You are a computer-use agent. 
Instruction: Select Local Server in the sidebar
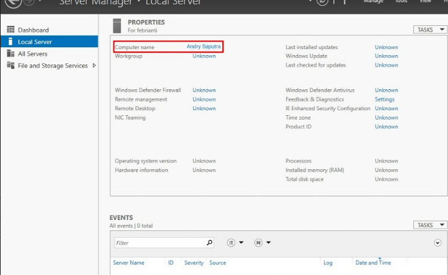point(35,41)
